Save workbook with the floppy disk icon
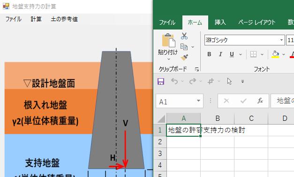 click(161, 81)
